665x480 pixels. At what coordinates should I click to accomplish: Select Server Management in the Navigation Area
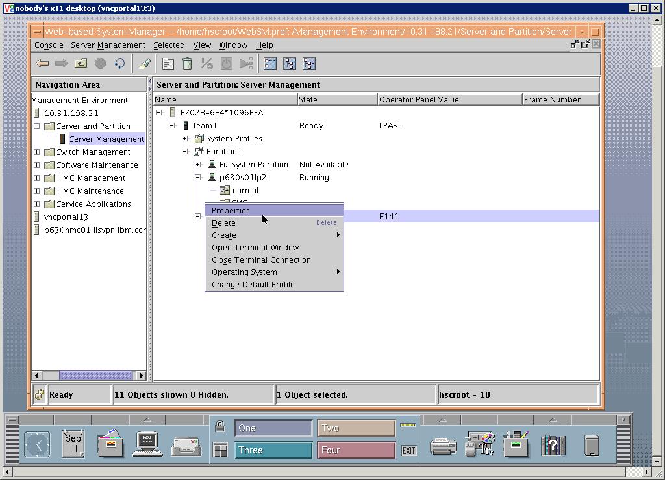107,139
